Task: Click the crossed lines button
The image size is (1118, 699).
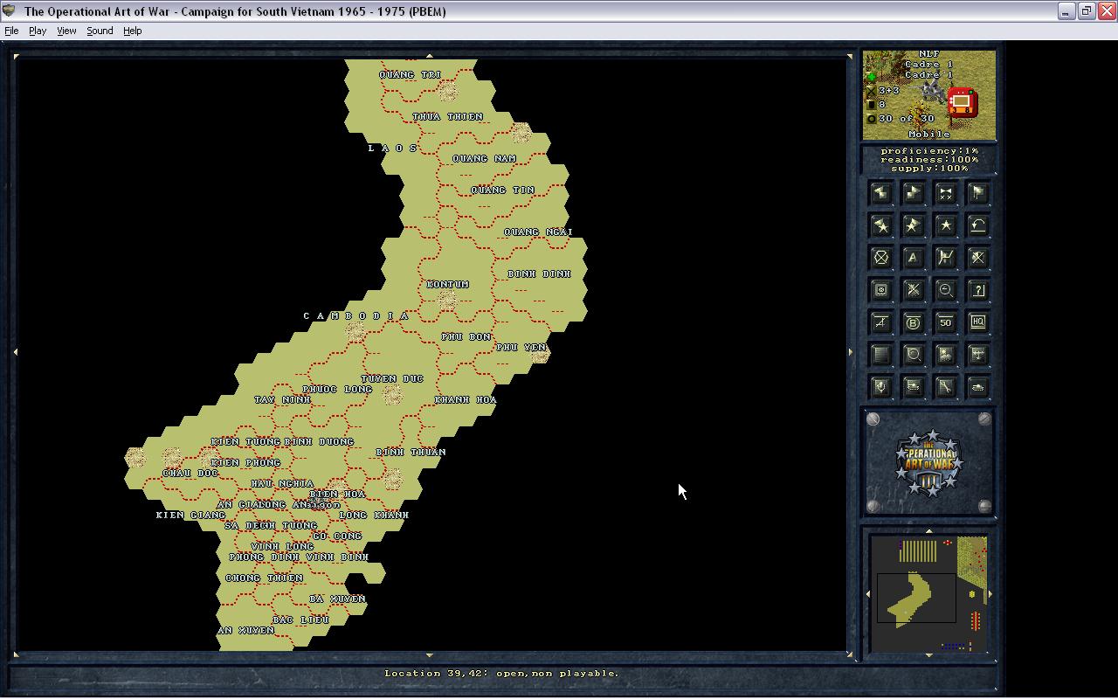Action: 913,290
